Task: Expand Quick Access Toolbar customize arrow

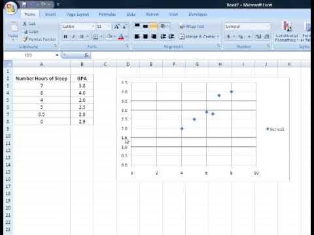Action: coord(58,5)
